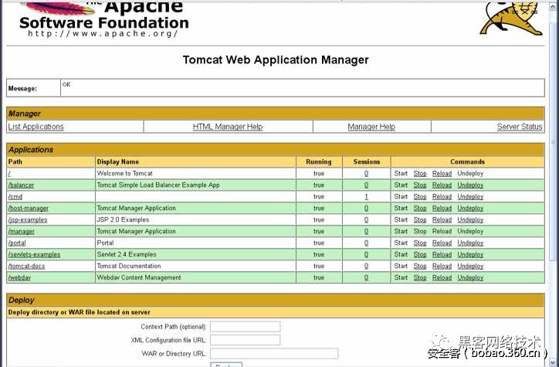Undeploy the /portal application
The height and width of the screenshot is (367, 559).
tap(470, 243)
